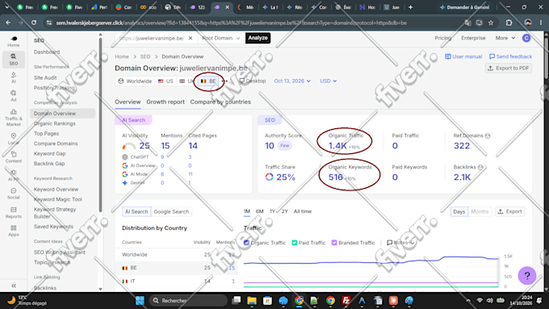Clear the domain search field X

click(191, 38)
